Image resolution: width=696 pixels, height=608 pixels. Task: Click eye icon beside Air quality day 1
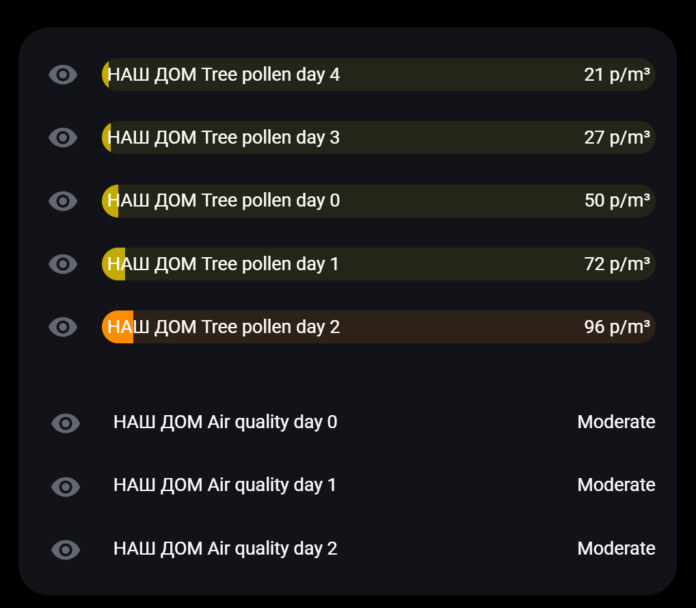point(66,486)
